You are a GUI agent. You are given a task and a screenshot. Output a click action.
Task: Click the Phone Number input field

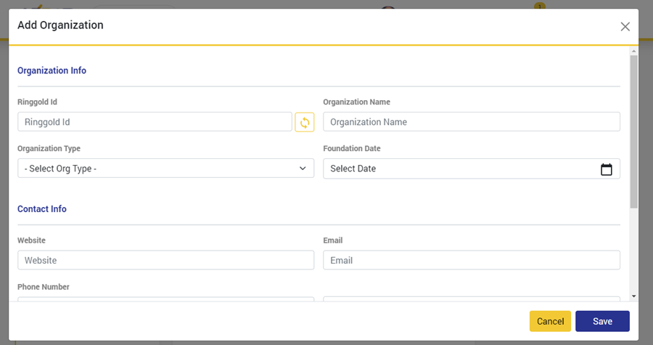coord(165,299)
